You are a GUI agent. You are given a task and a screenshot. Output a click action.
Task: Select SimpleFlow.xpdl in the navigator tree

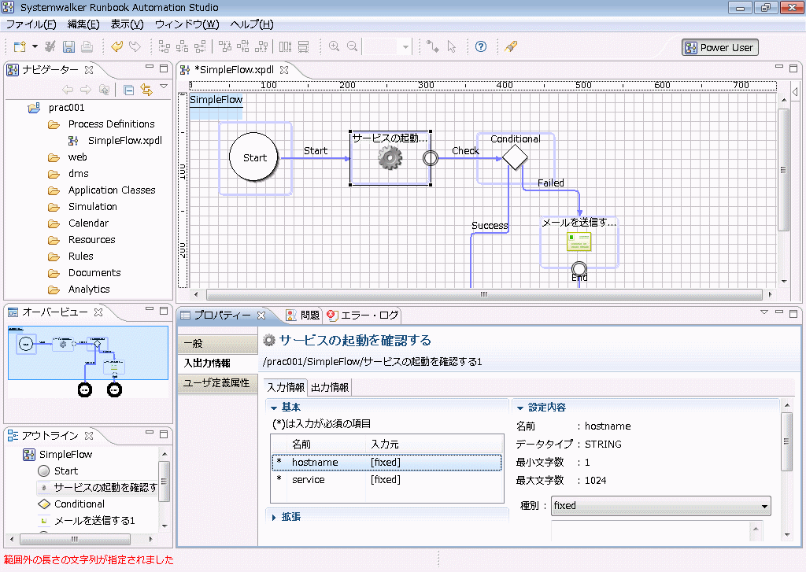(125, 140)
